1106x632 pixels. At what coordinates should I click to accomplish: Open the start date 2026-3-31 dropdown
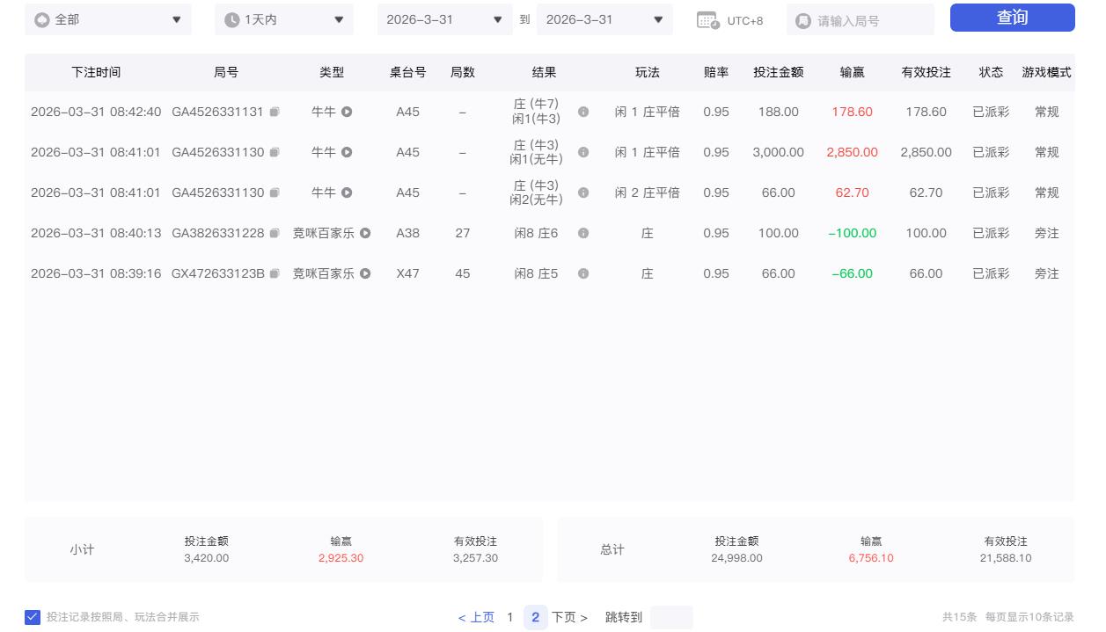pos(444,19)
